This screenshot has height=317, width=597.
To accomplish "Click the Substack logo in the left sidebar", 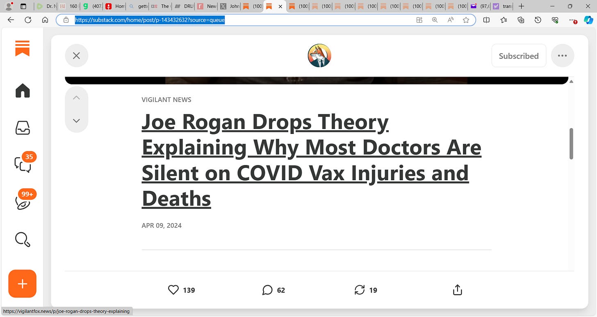I will 23,48.
